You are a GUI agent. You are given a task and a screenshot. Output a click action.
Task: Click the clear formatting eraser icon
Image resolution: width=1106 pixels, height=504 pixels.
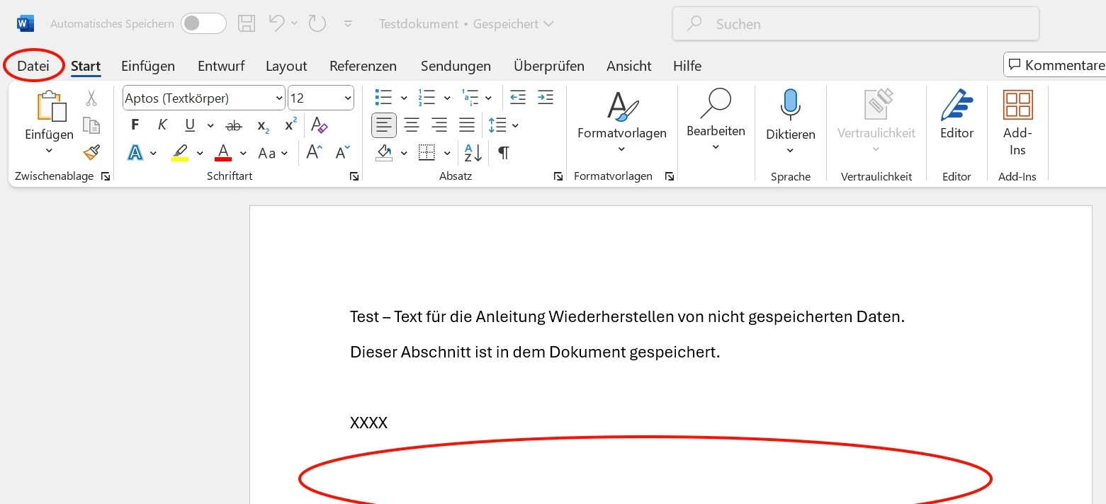click(x=320, y=125)
